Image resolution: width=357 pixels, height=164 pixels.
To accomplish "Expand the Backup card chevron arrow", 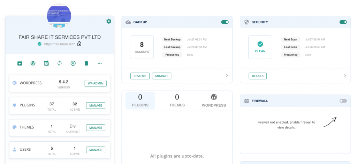I will (227, 76).
